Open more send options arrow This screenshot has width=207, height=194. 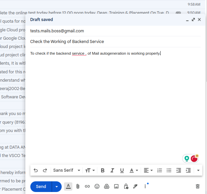click(57, 187)
